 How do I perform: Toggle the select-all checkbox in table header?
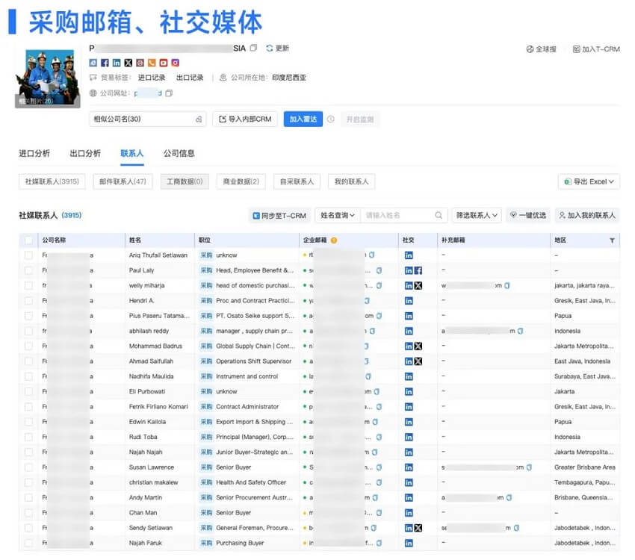28,240
